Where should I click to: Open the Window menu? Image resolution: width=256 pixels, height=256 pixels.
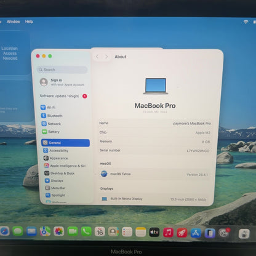point(13,22)
